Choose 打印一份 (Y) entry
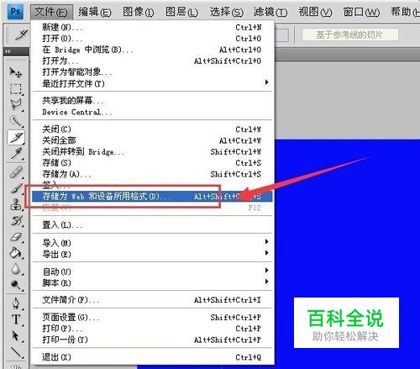The height and width of the screenshot is (369, 420). 152,340
